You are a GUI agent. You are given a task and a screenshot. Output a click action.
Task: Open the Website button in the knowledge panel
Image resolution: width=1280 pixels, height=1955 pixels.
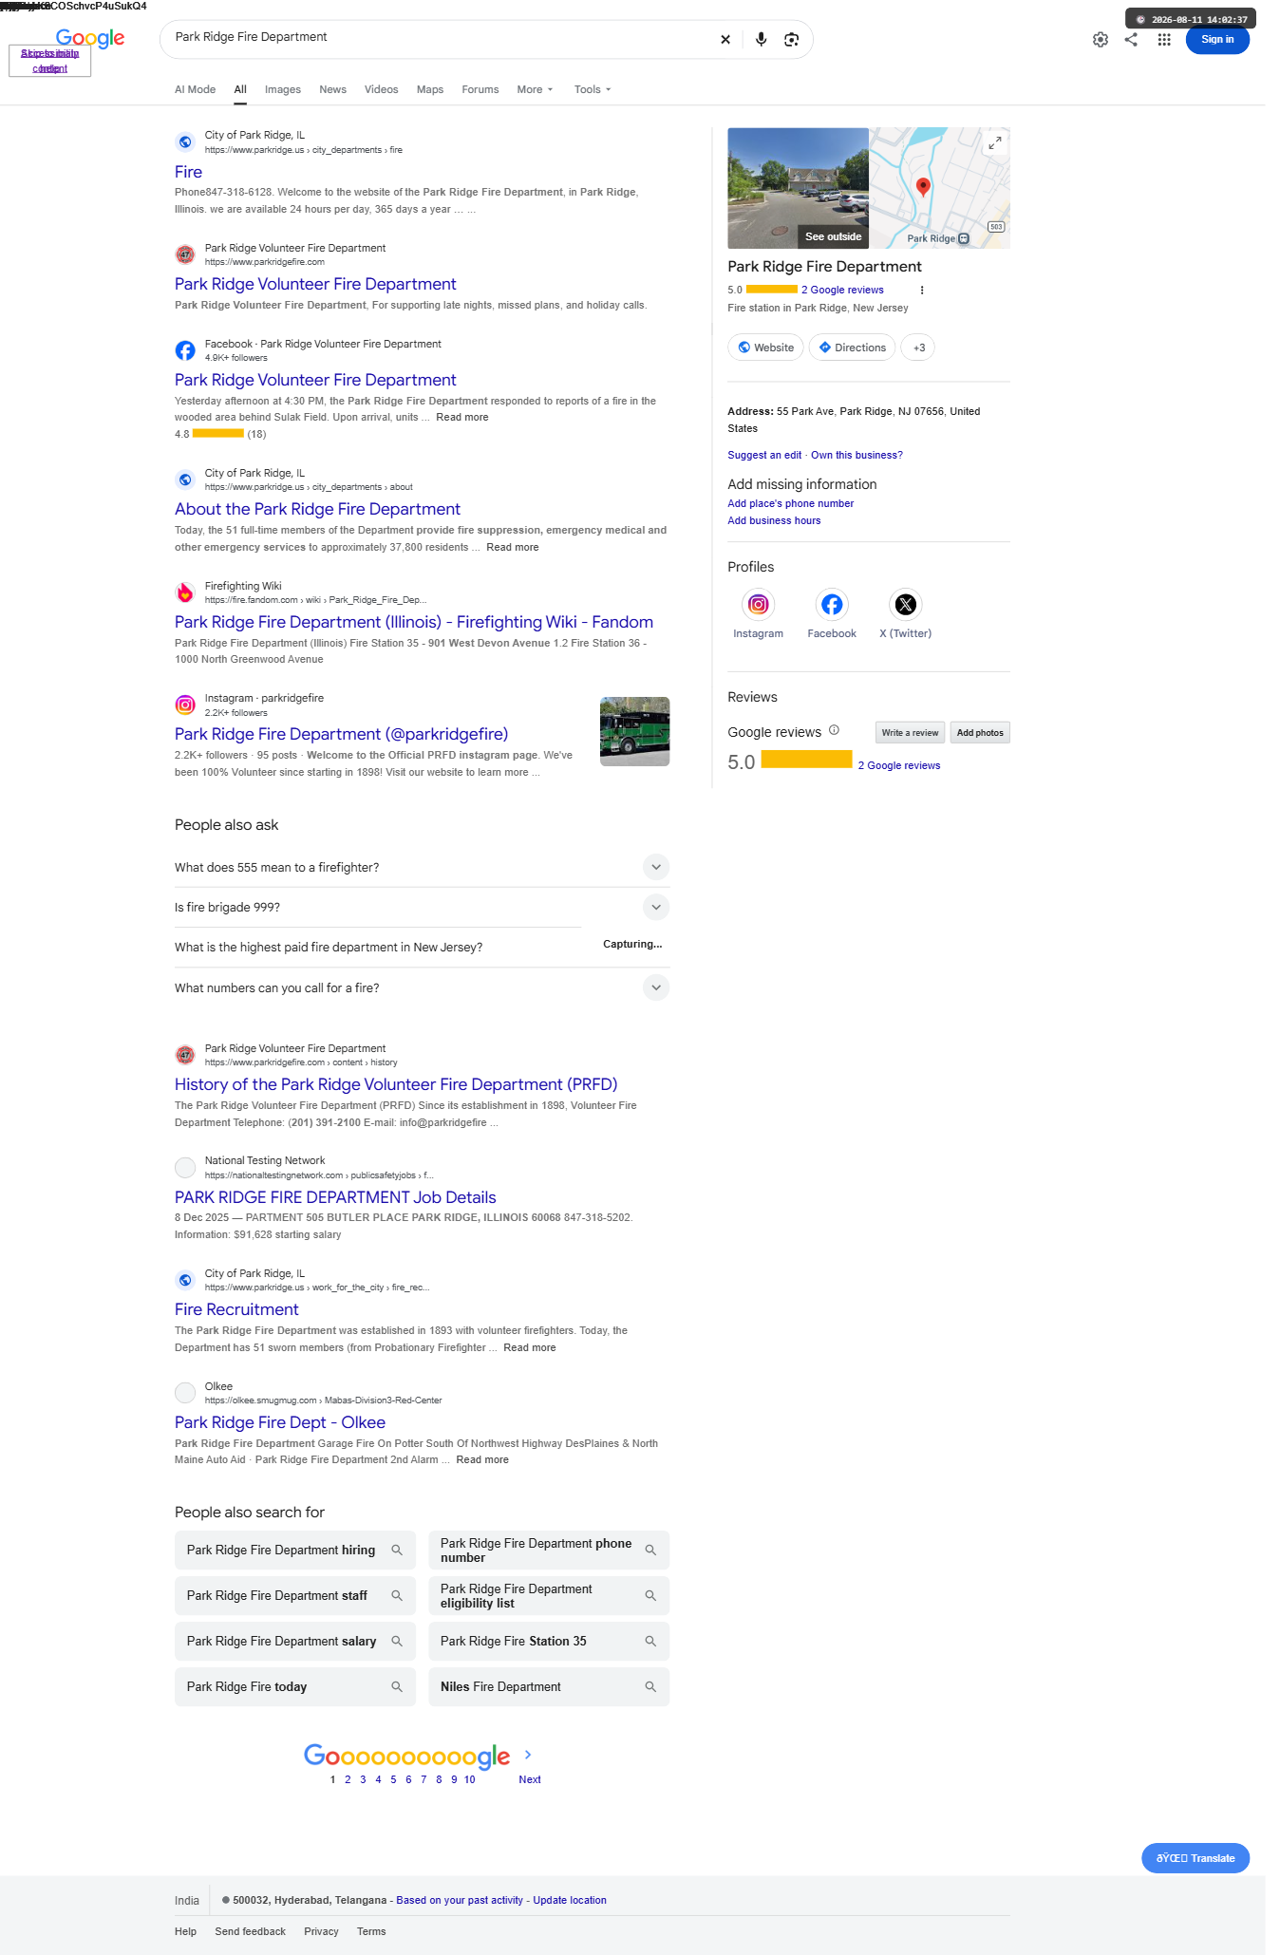click(765, 348)
